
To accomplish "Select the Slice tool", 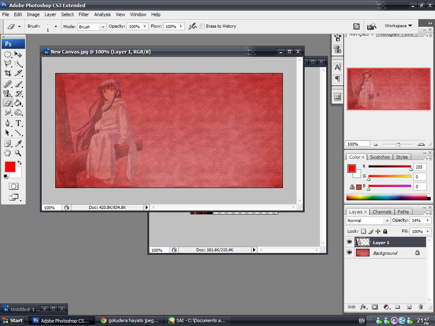I will coord(18,73).
